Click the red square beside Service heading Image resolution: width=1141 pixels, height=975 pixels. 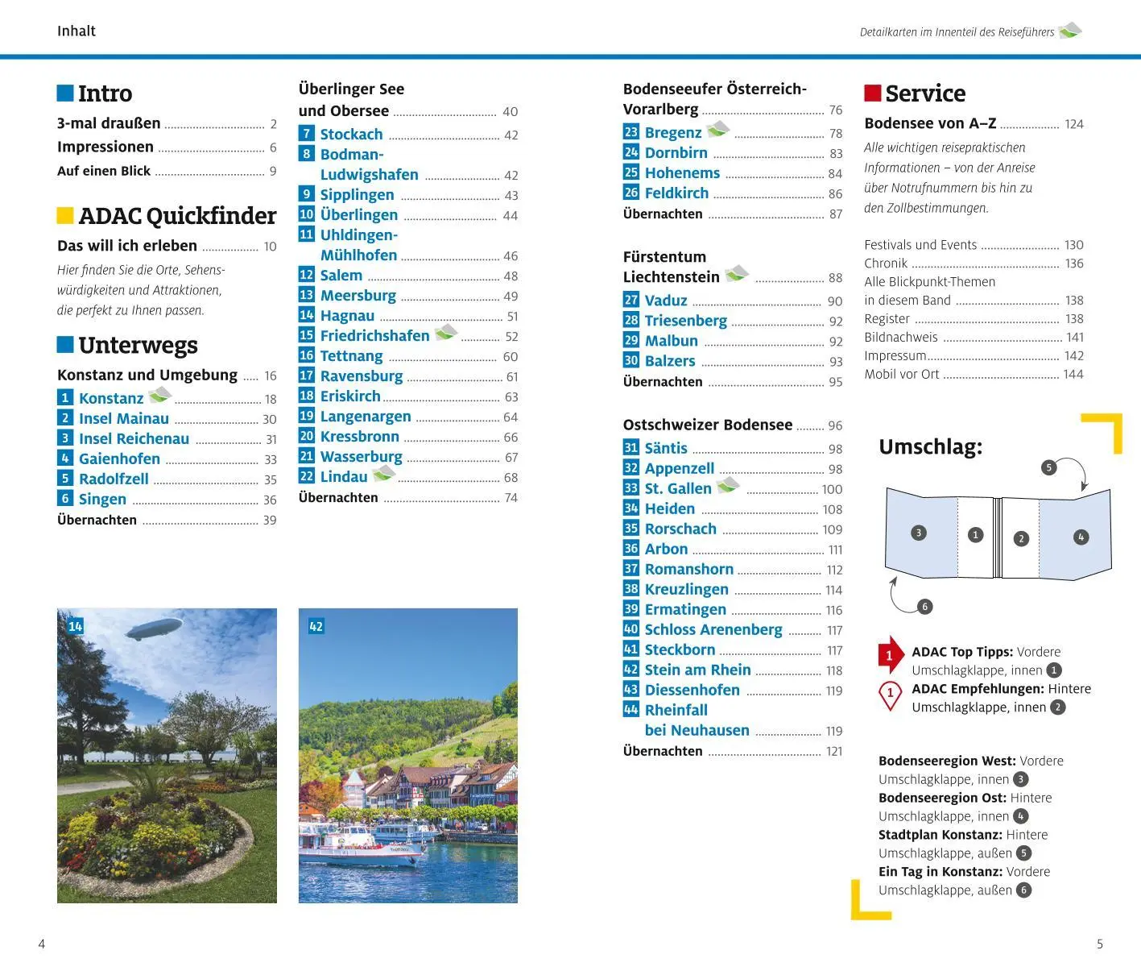(x=873, y=93)
